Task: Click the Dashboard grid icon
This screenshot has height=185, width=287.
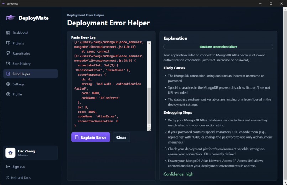Action: [x=8, y=33]
